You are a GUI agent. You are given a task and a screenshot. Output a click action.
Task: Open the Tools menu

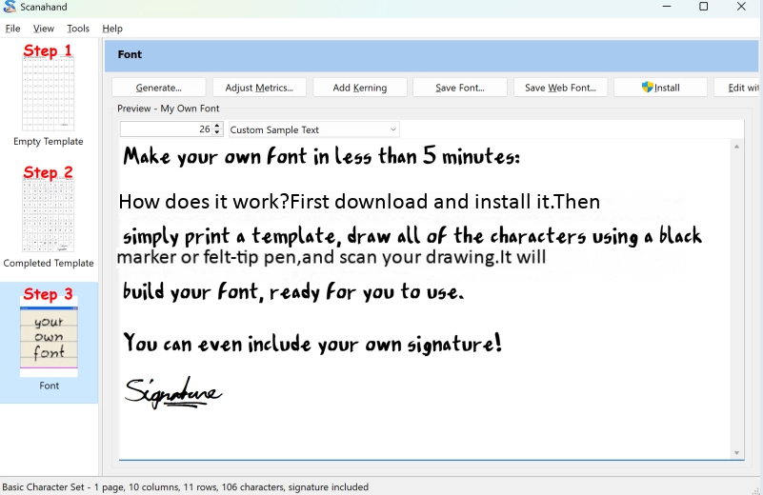[x=78, y=29]
